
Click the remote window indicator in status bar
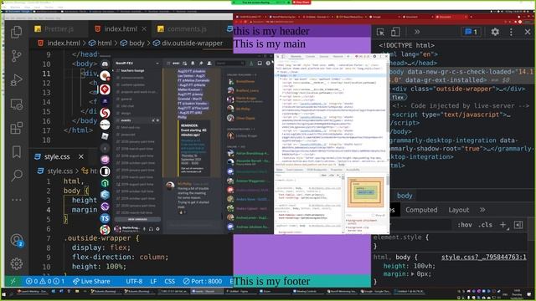(x=13, y=281)
